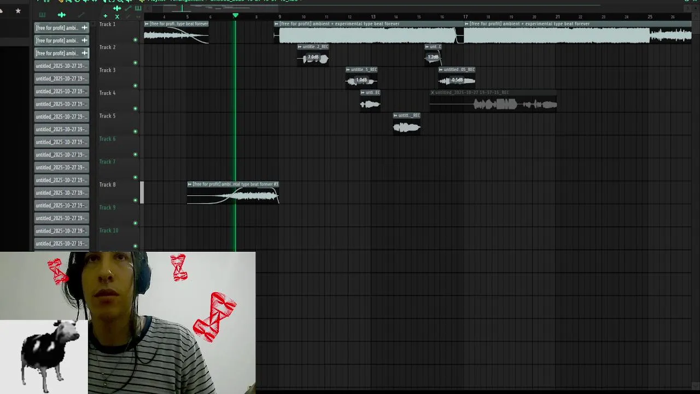The width and height of the screenshot is (700, 394).
Task: Open clip menu of Track 1 clip starting at bar 17
Action: [467, 24]
